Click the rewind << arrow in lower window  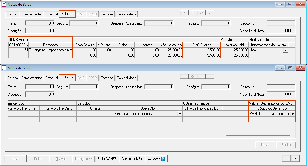[193, 76]
